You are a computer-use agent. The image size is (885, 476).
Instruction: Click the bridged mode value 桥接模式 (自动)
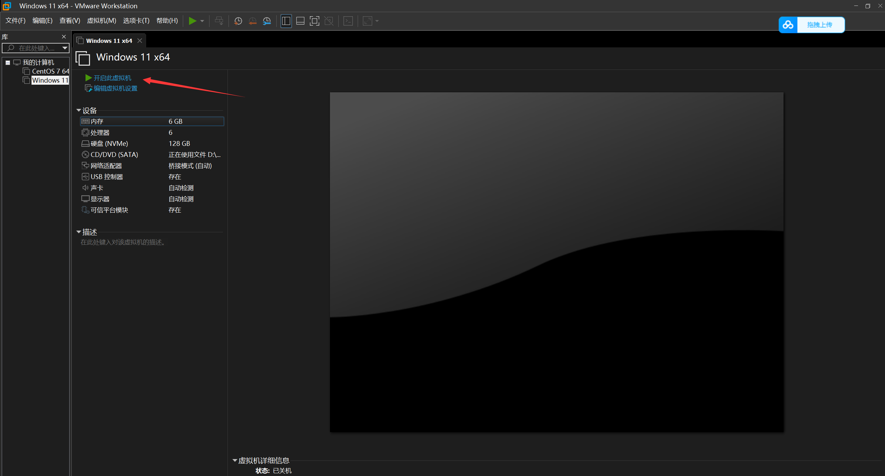point(190,166)
